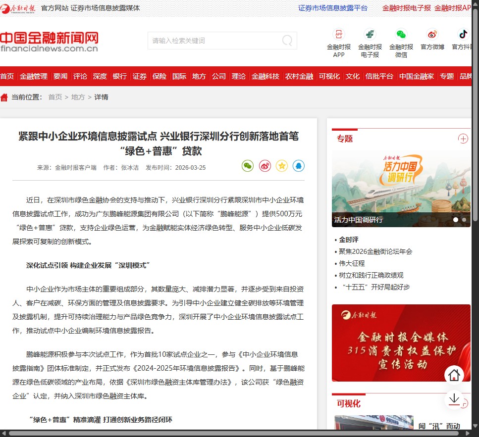Open the 可视化 section news thumbnail
The width and height of the screenshot is (479, 437).
pos(374,422)
